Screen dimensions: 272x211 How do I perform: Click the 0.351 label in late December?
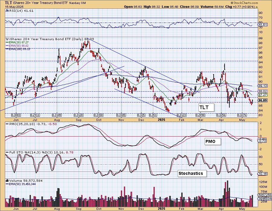153,115
